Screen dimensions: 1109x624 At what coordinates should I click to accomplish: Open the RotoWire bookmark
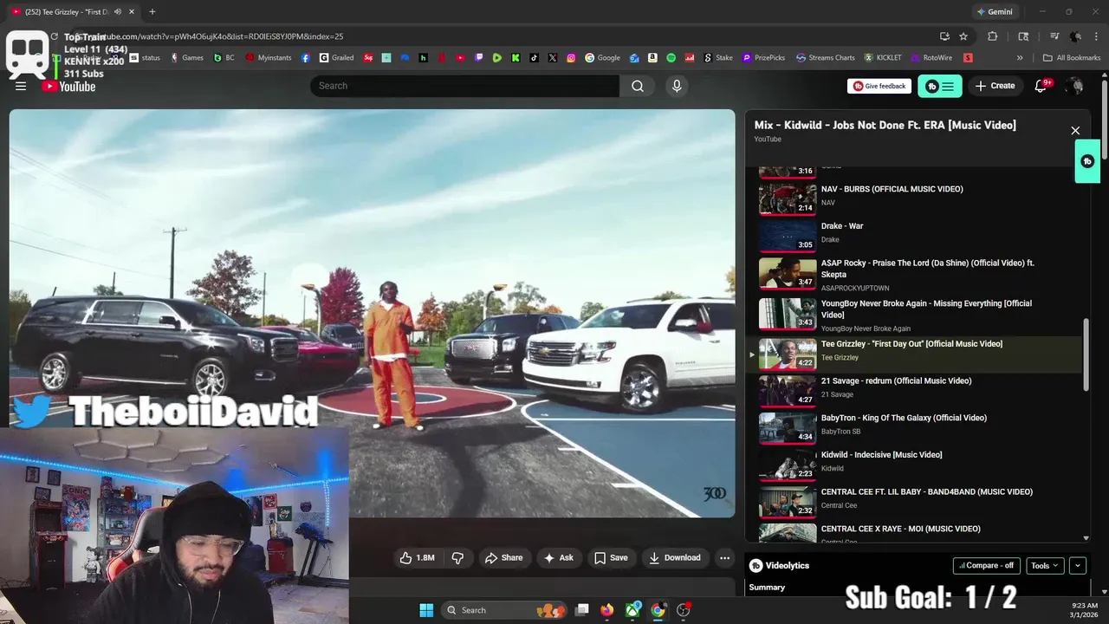pyautogui.click(x=931, y=58)
